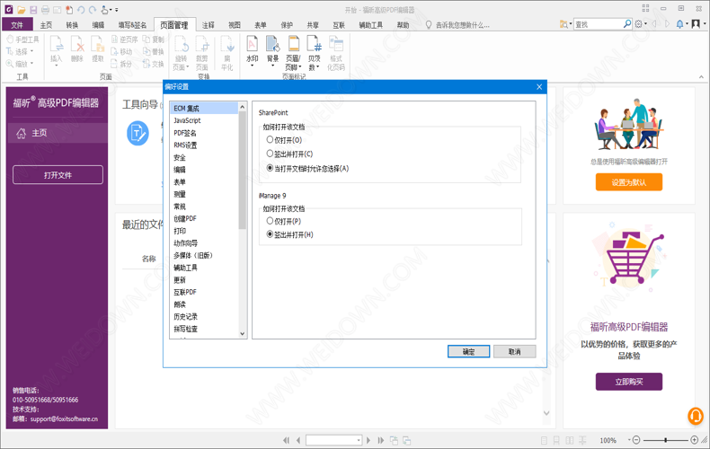Switch to the 转换 ribbon tab

tap(72, 25)
